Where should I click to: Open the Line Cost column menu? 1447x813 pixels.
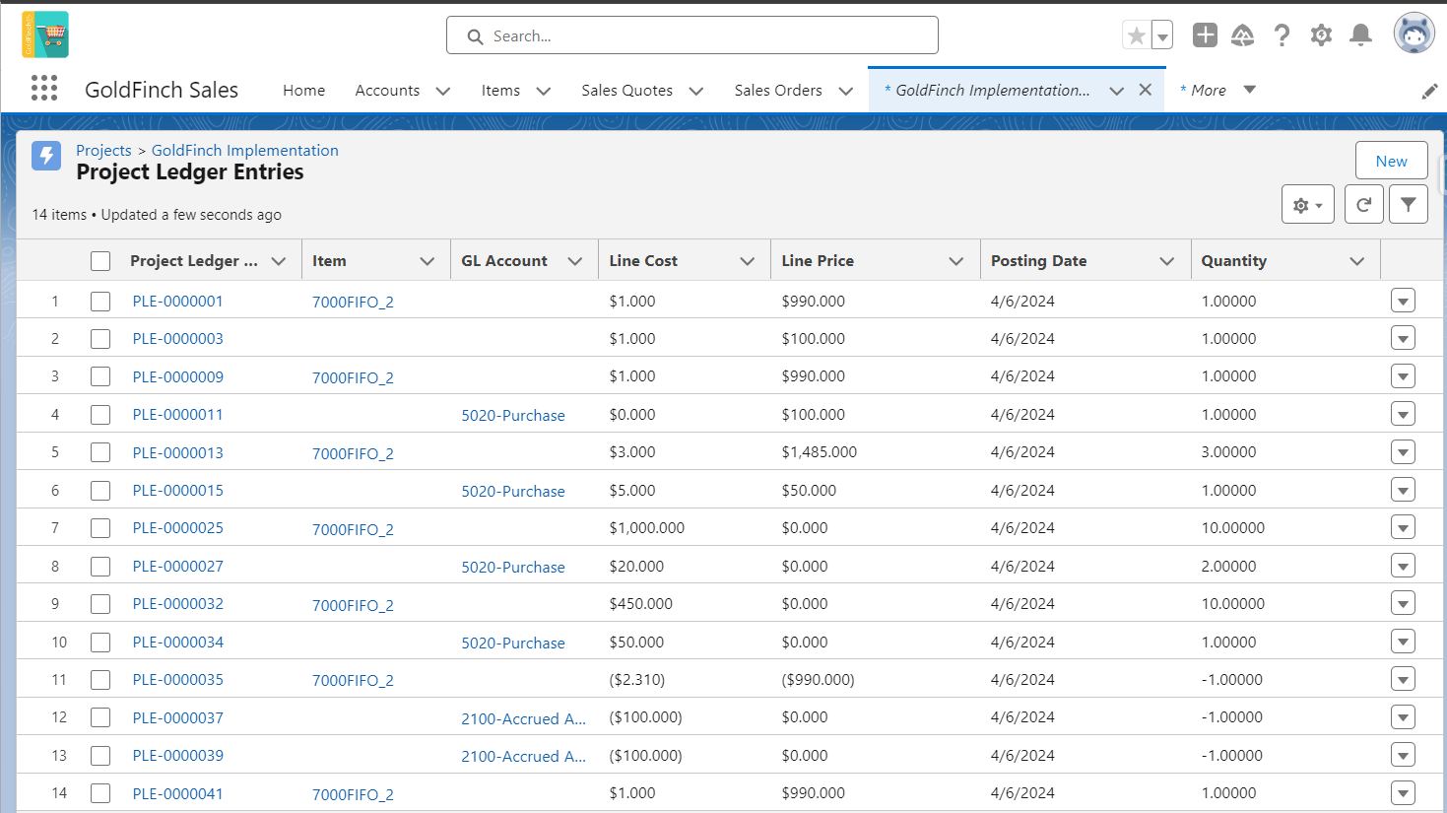coord(748,261)
